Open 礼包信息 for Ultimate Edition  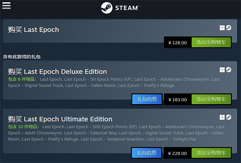click(x=147, y=153)
